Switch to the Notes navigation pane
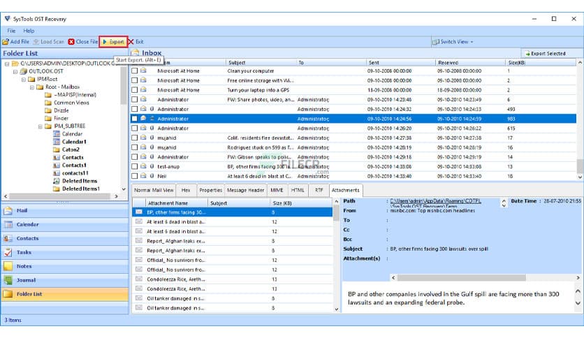This screenshot has height=338, width=584. click(64, 267)
